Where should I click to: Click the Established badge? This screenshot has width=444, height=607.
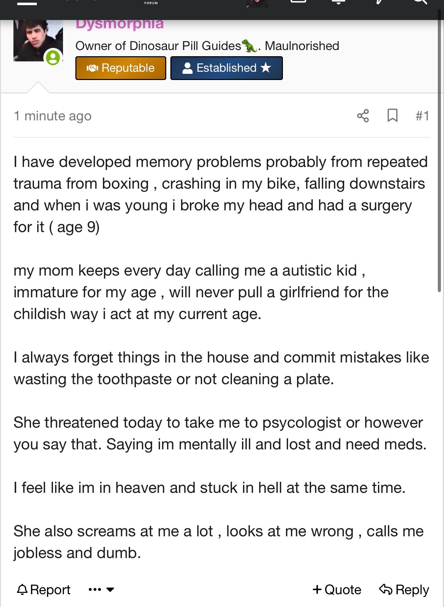pos(226,68)
